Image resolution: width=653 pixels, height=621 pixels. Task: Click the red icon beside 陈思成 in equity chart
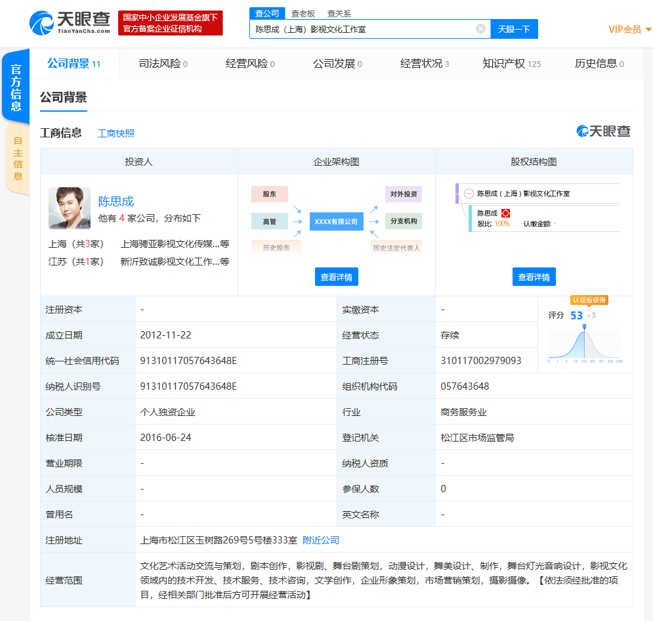pyautogui.click(x=505, y=213)
